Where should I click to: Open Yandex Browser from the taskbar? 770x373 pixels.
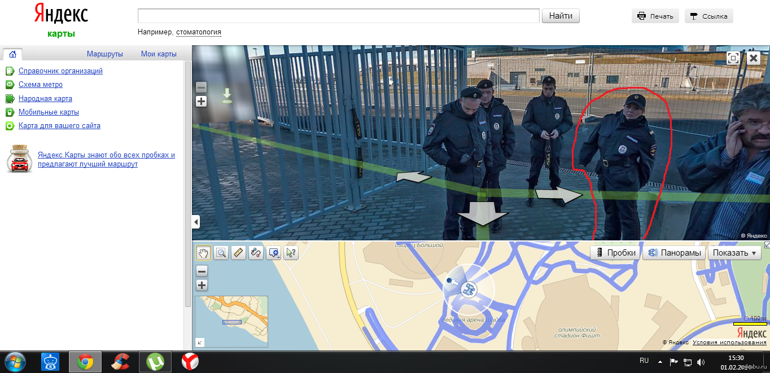point(190,362)
